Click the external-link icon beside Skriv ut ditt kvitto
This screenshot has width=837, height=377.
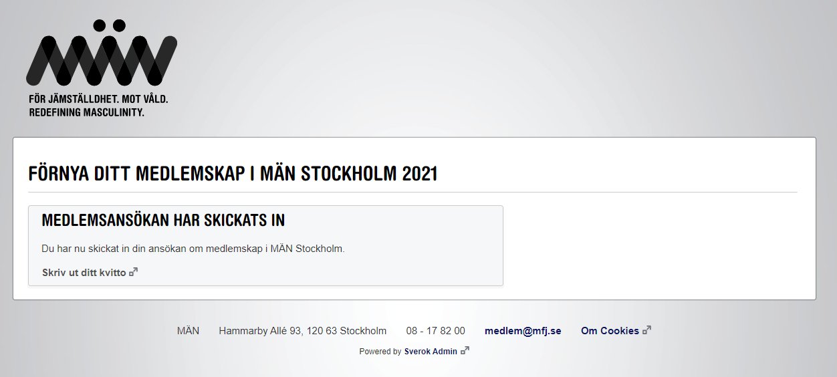click(x=134, y=272)
